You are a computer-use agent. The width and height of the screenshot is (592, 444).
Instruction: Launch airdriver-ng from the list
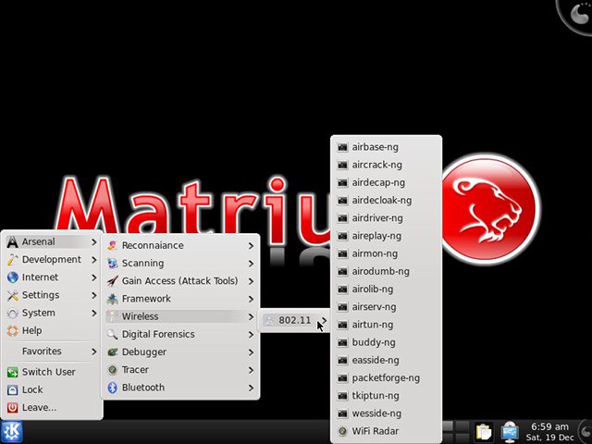[x=386, y=218]
